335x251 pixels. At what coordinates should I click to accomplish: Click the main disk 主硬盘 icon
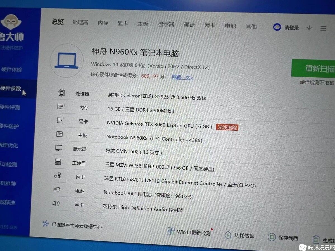[x=58, y=162]
